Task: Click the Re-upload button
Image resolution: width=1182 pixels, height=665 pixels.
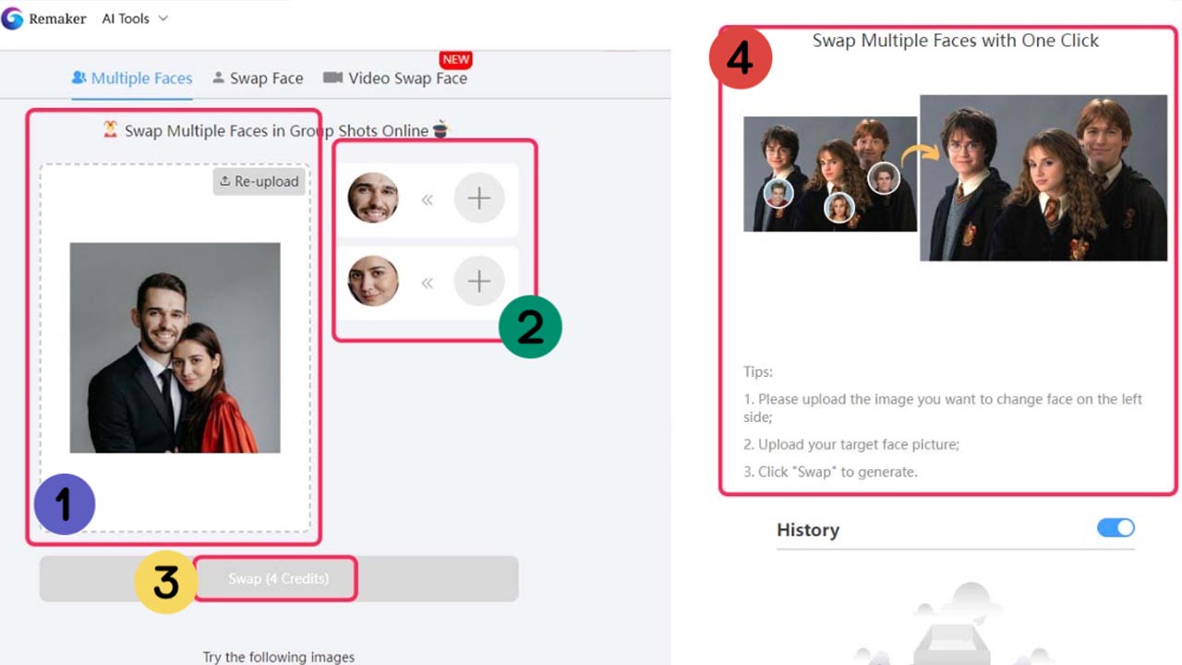Action: pos(259,181)
